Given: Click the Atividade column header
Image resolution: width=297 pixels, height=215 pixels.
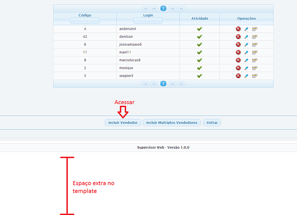Looking at the screenshot, I should [200, 18].
